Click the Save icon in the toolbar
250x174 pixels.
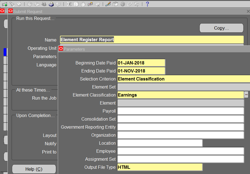pos(29,4)
